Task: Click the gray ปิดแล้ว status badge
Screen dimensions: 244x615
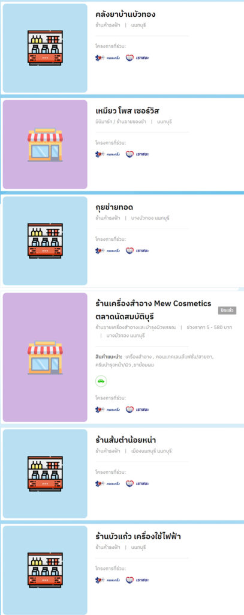Action: pos(227,311)
